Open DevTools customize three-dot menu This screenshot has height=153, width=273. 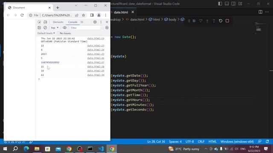(x=101, y=22)
